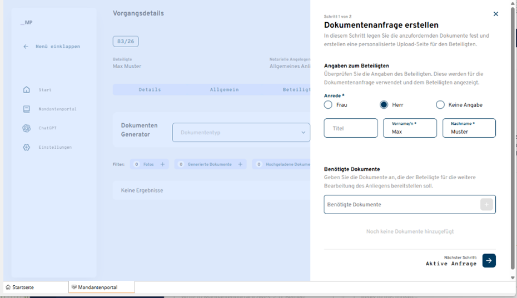Expand Dokumententyp using the chevron arrow
This screenshot has width=517, height=298.
303,133
